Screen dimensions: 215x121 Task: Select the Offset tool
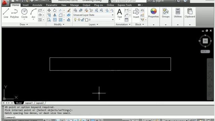[x=69, y=19]
